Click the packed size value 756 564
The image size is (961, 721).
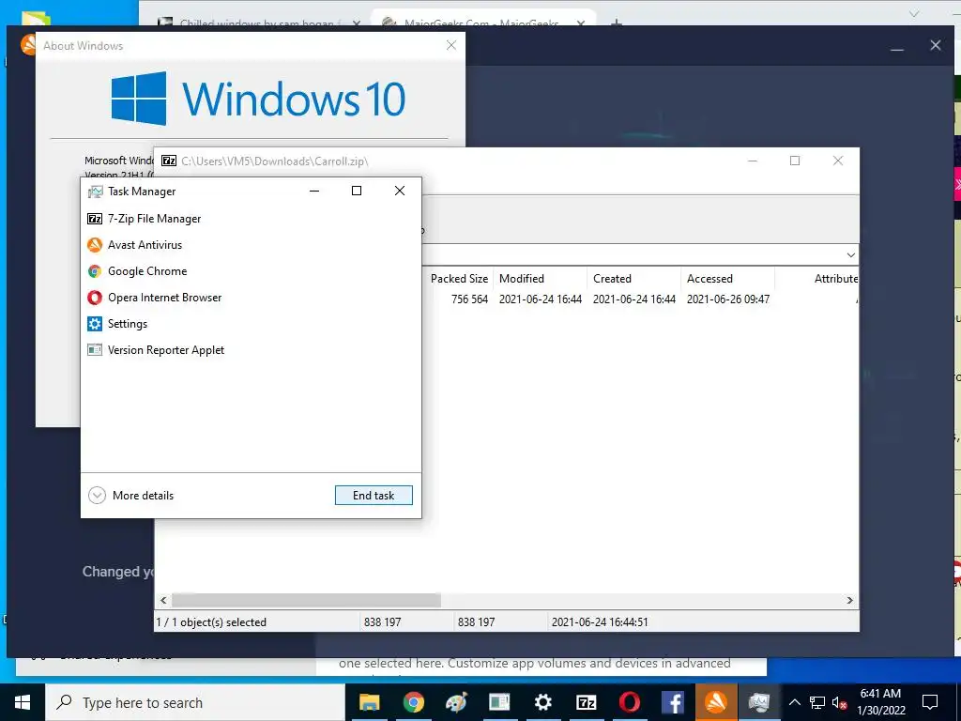pyautogui.click(x=469, y=299)
